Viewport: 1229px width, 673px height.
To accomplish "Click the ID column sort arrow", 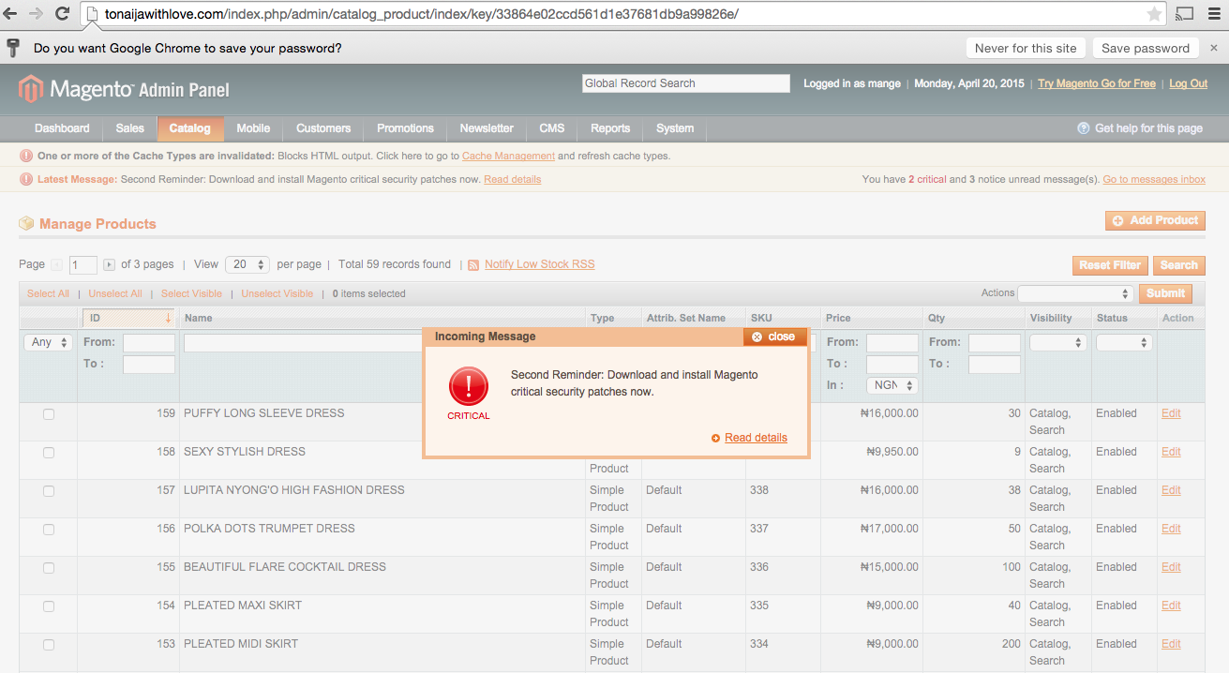I will tap(168, 318).
